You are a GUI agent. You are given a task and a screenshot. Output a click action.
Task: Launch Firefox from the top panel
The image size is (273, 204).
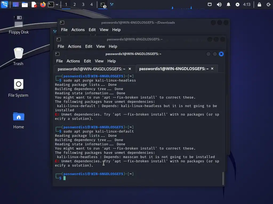tap(43, 5)
